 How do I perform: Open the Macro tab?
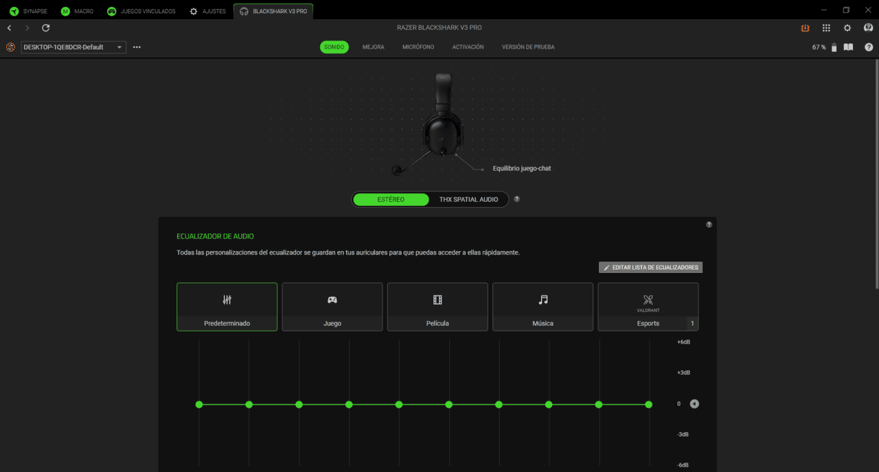coord(76,11)
